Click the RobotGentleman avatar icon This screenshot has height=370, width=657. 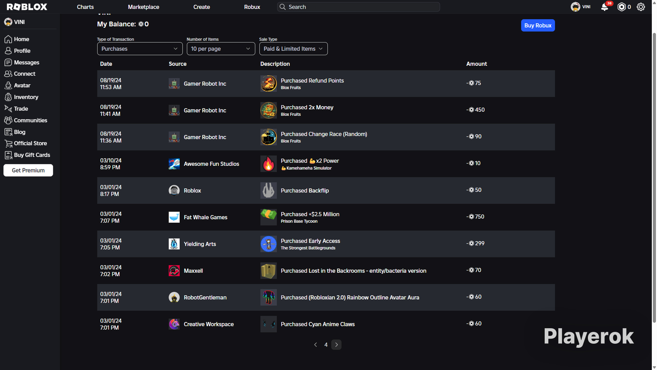pyautogui.click(x=174, y=297)
